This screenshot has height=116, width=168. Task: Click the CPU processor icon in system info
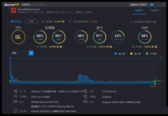[x=16, y=96]
